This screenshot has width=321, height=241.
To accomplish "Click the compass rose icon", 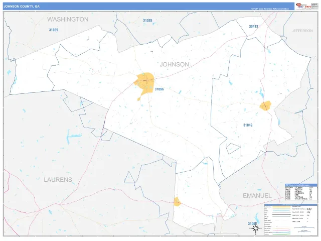I will (255, 228).
